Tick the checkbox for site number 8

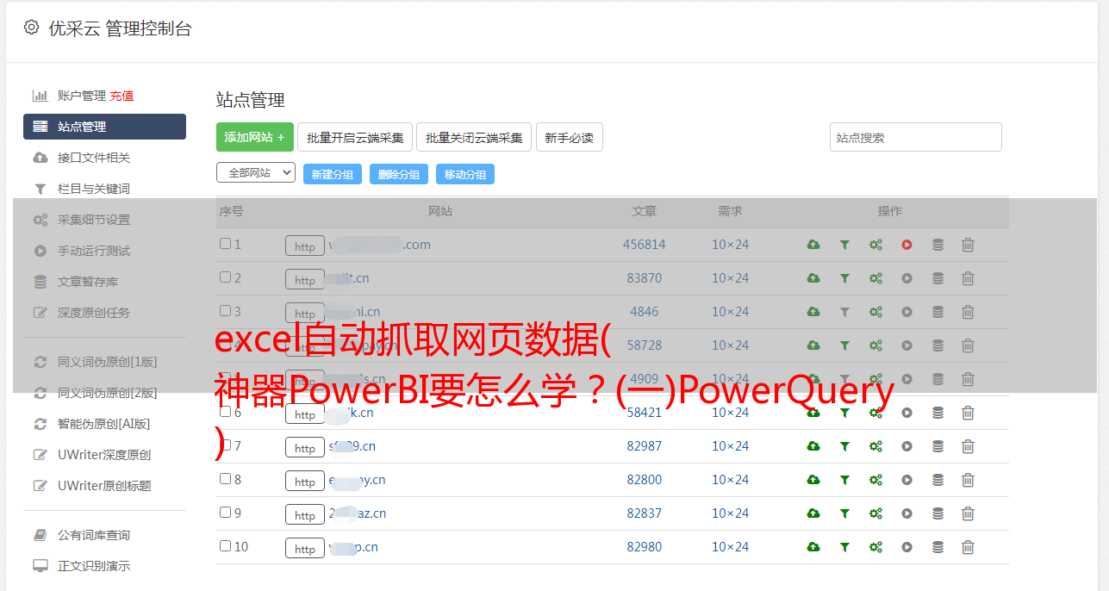(x=225, y=479)
